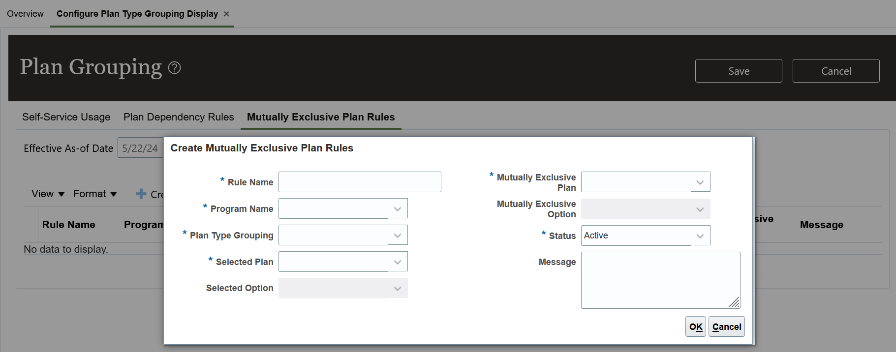The height and width of the screenshot is (352, 896).
Task: Click the Save button in header
Action: [738, 71]
